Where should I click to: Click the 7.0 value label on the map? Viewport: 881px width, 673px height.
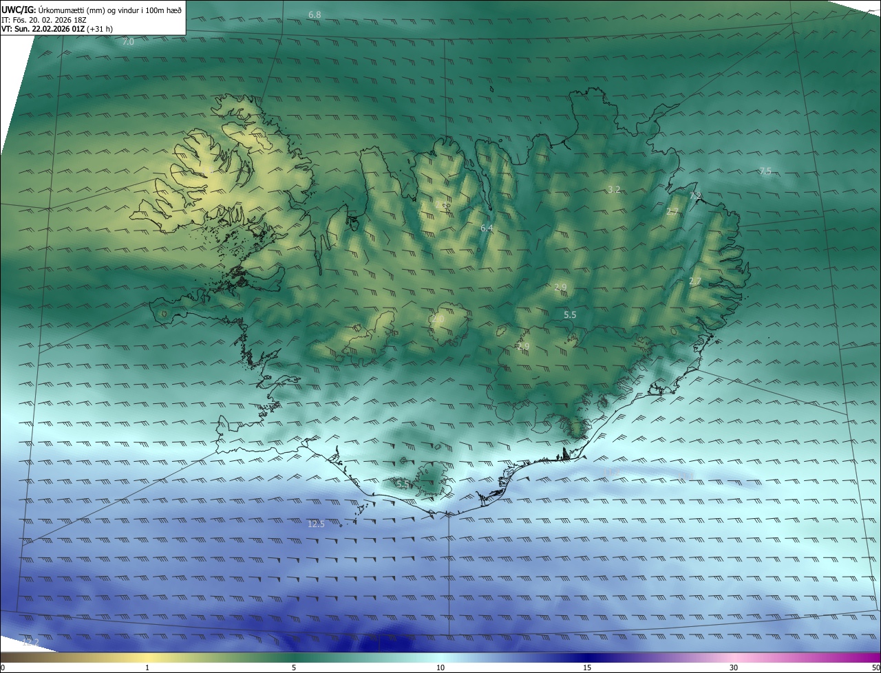click(x=128, y=42)
